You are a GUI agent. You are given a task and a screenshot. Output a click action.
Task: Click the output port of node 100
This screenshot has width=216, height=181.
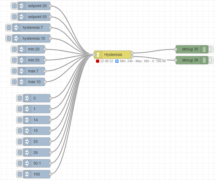click(50, 174)
